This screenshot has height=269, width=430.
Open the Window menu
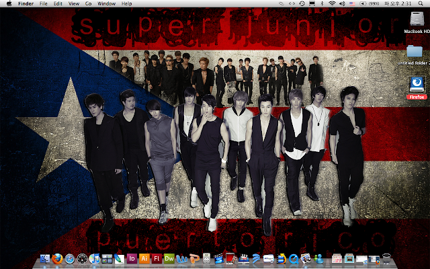[106, 3]
